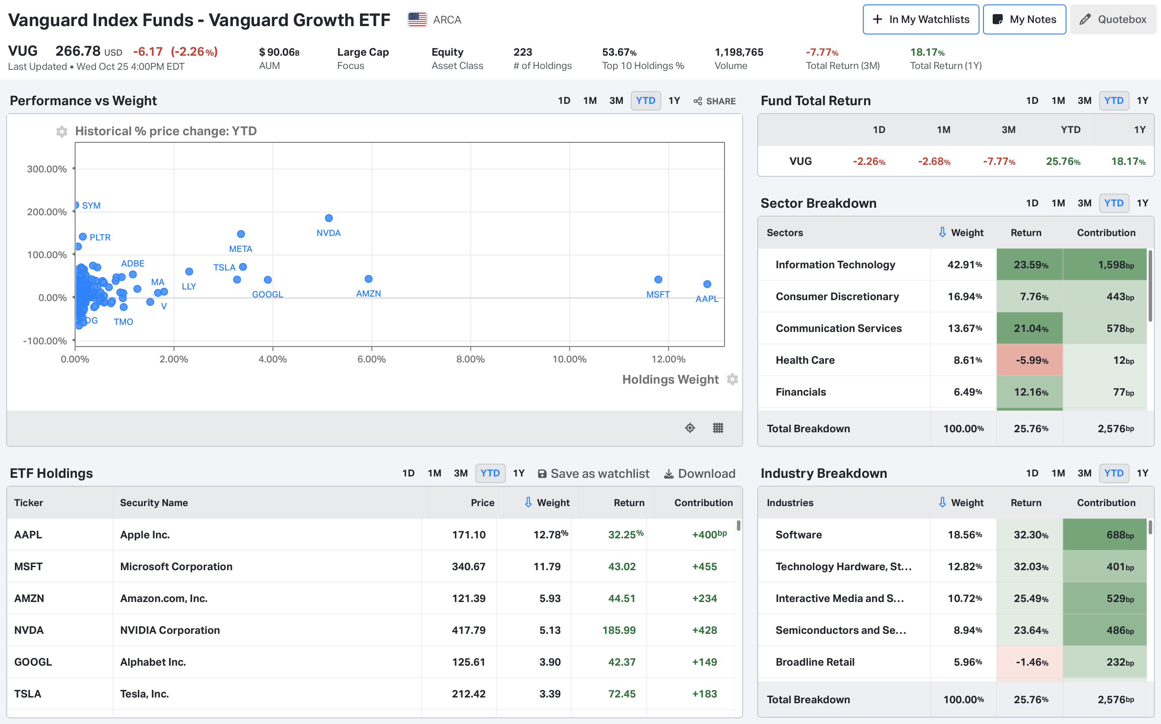The image size is (1161, 724).
Task: Click the Health Care sector row
Action: pos(952,360)
